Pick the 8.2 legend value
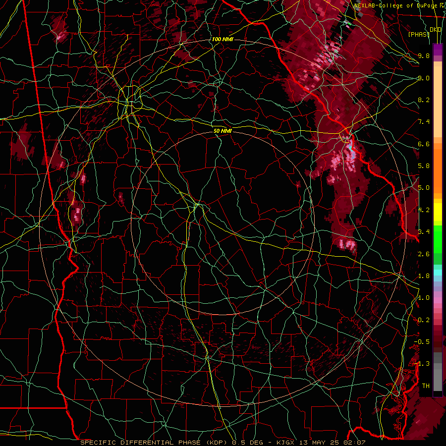The width and height of the screenshot is (446, 446). point(424,100)
